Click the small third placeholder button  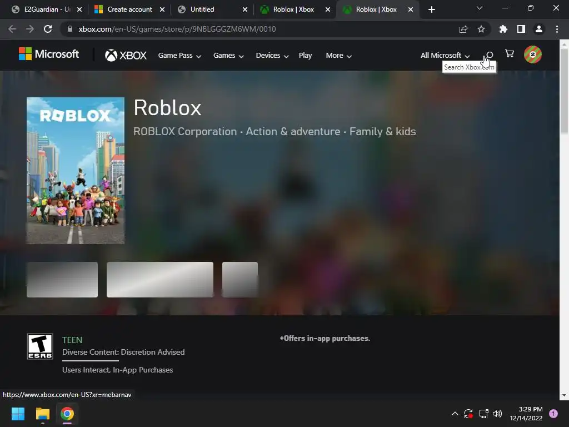[x=240, y=280]
